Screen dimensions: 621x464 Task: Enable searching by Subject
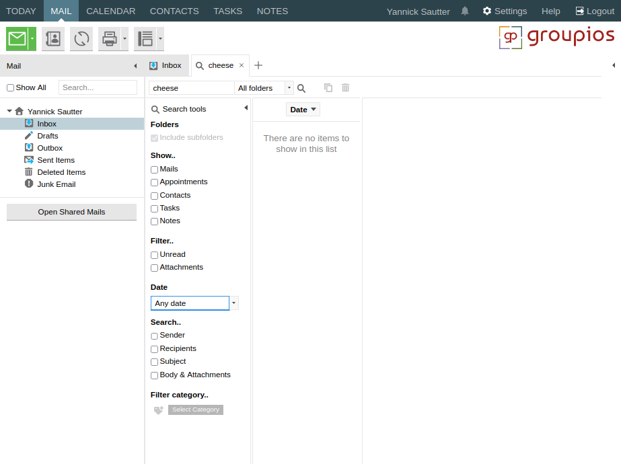pyautogui.click(x=154, y=362)
